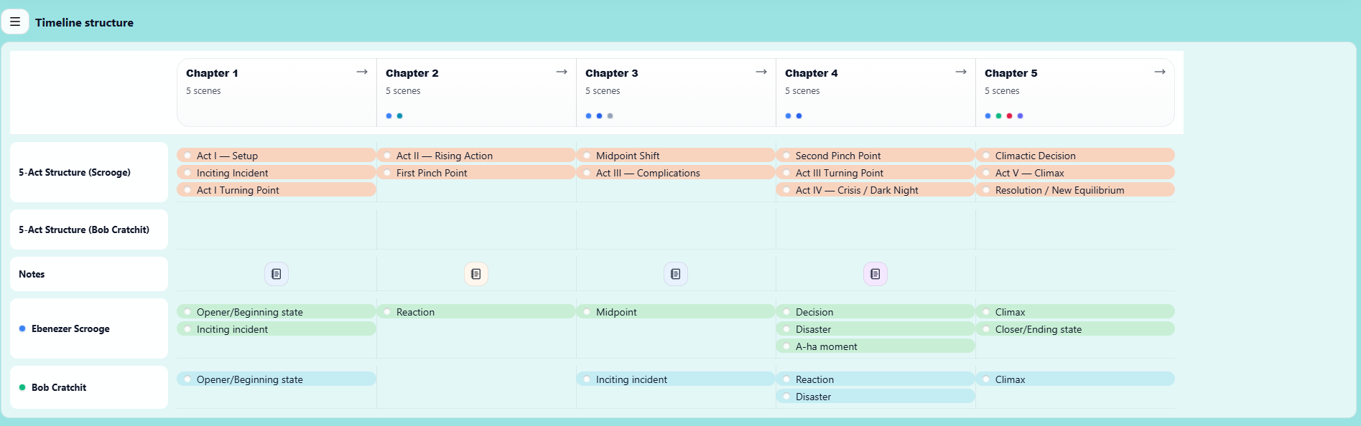The height and width of the screenshot is (426, 1361).
Task: Click the Chapter 1 header title
Action: tap(212, 73)
